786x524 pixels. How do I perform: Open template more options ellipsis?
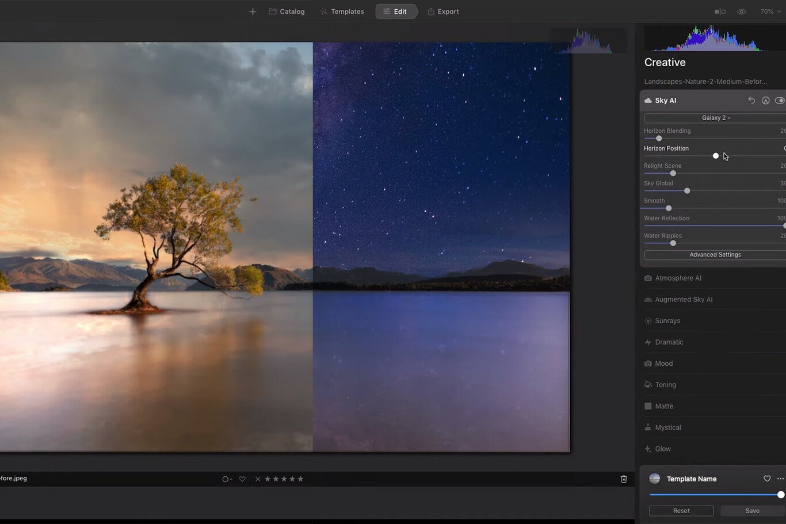click(x=781, y=479)
